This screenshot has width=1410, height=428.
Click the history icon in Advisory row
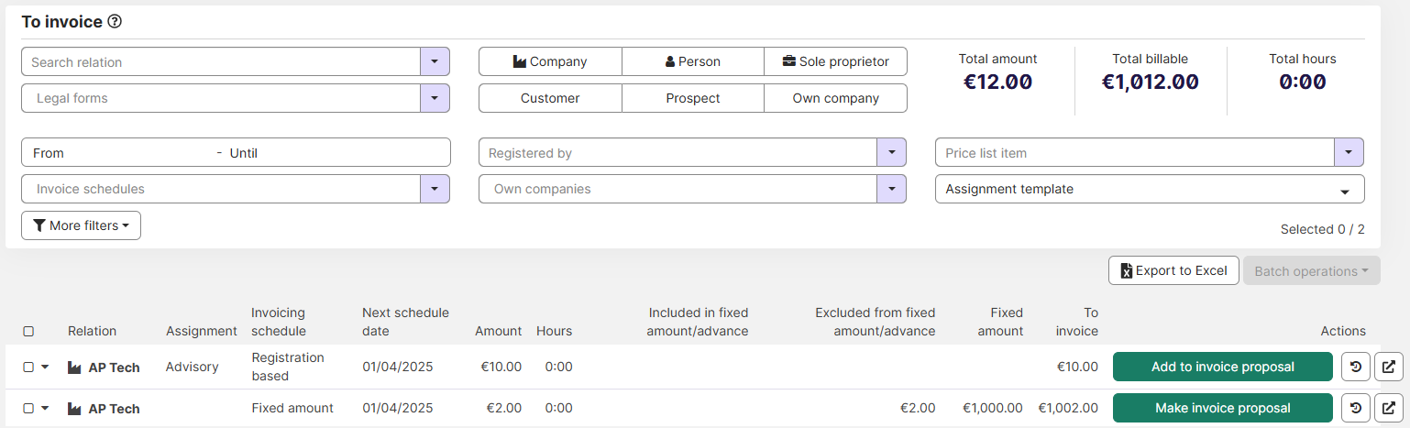(x=1356, y=367)
